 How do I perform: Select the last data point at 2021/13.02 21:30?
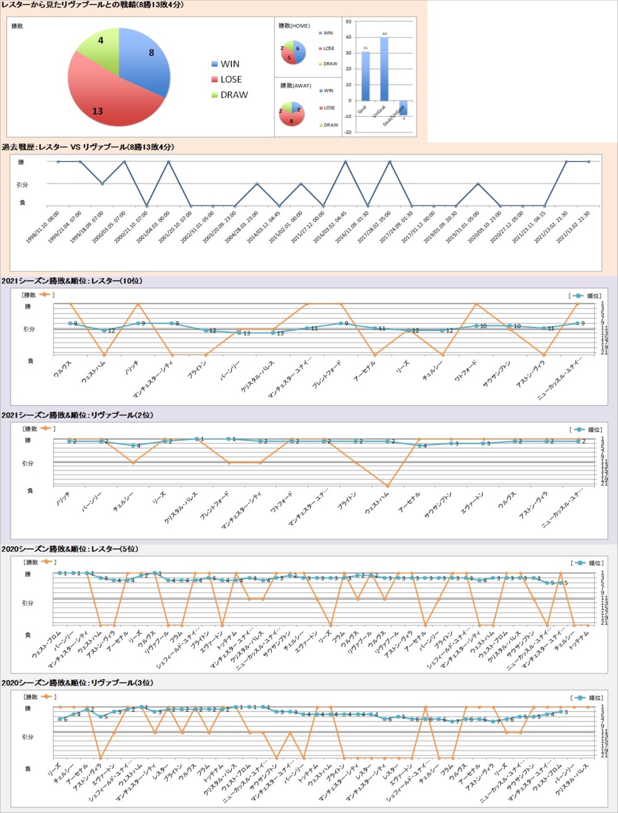coord(588,162)
